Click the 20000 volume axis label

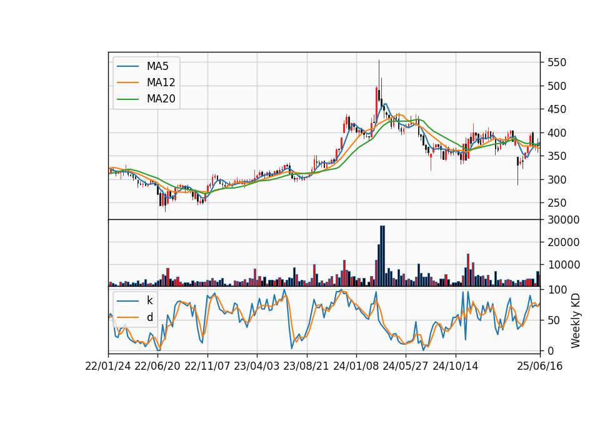click(x=563, y=242)
